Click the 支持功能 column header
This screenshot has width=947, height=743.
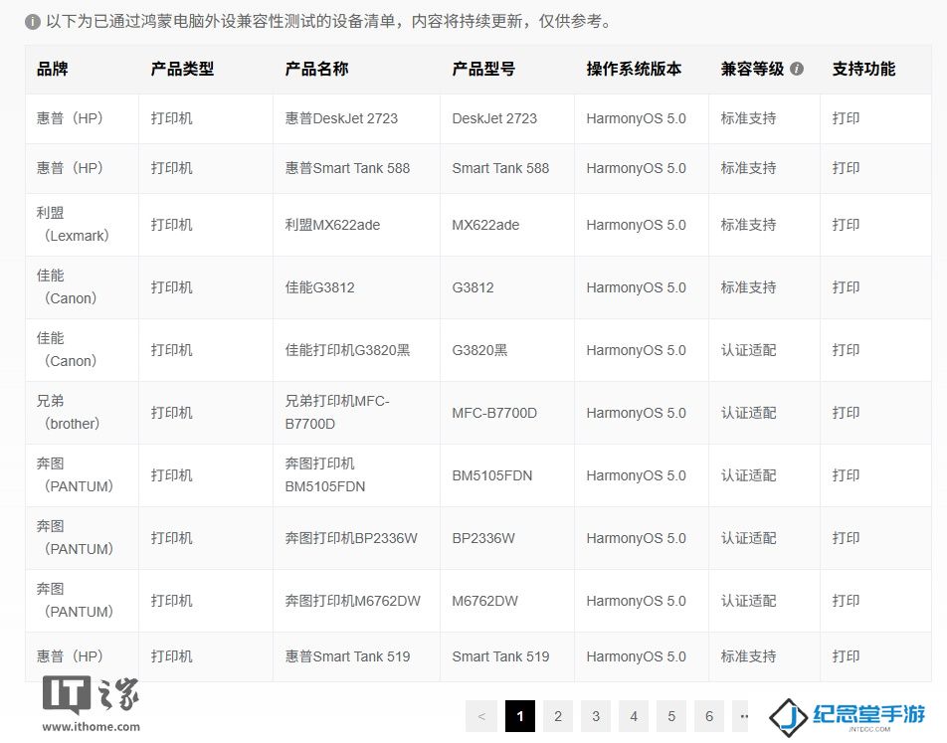point(863,69)
